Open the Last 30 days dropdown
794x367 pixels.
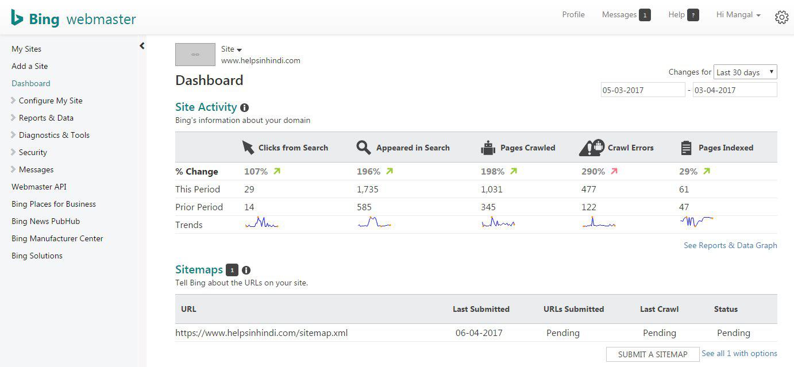pos(745,72)
